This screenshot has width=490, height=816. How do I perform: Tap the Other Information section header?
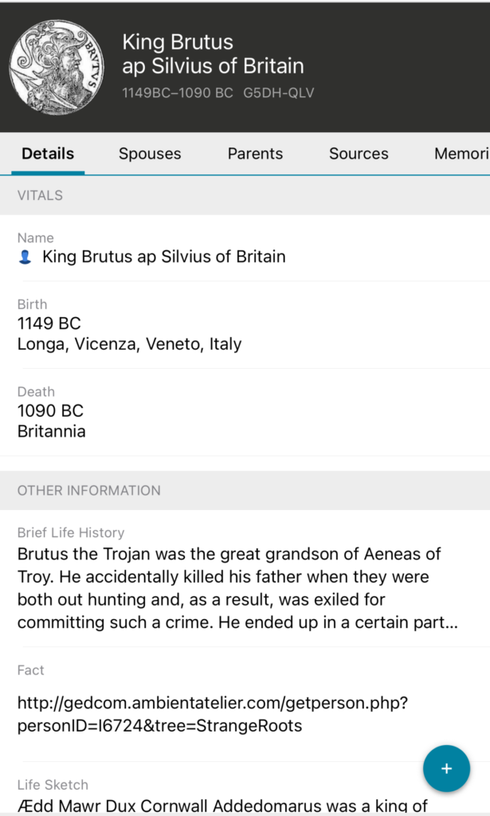88,491
